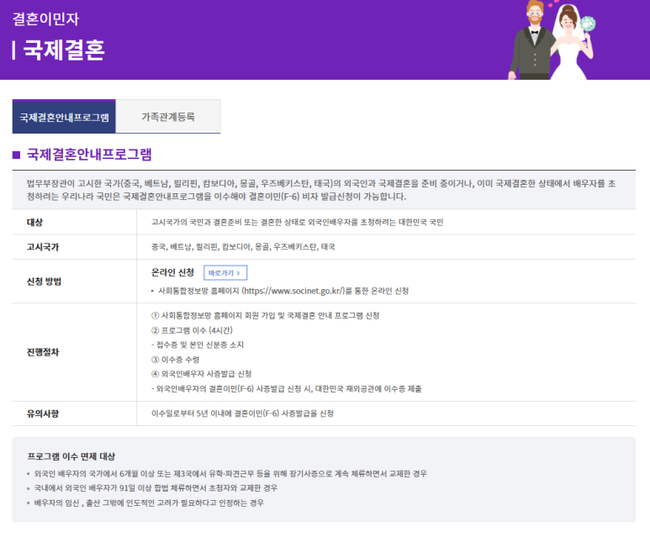Select the 진행절차 row label
Screen dimensions: 650x537
pos(43,352)
